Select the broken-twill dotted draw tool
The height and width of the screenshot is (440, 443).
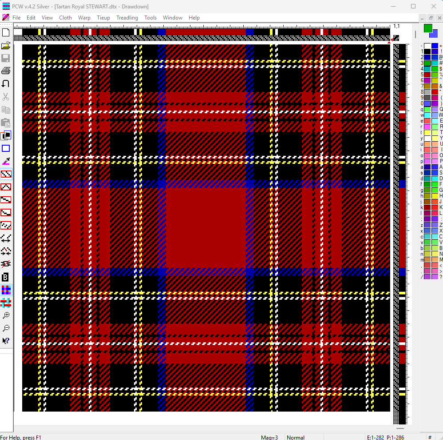6,226
